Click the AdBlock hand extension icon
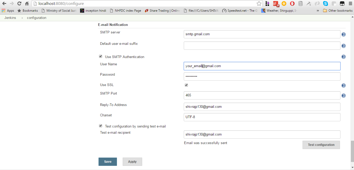This screenshot has height=170, width=354. [x=292, y=4]
